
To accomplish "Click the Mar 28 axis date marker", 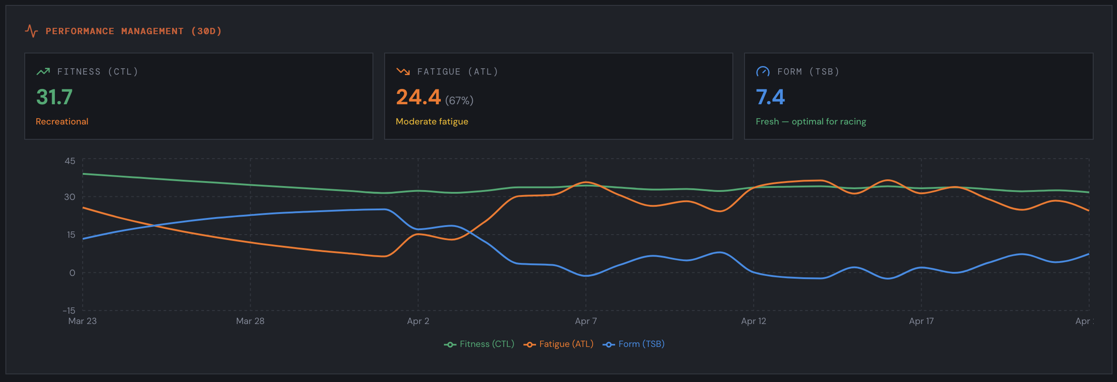I will coord(250,321).
